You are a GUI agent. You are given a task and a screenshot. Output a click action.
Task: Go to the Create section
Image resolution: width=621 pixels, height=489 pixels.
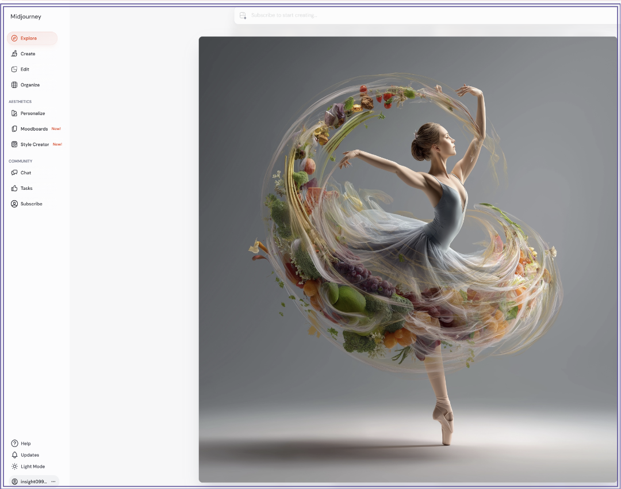[28, 54]
